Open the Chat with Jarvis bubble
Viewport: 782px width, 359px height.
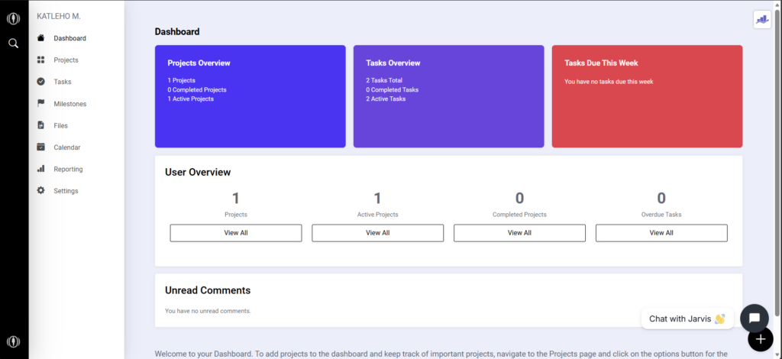pos(687,319)
